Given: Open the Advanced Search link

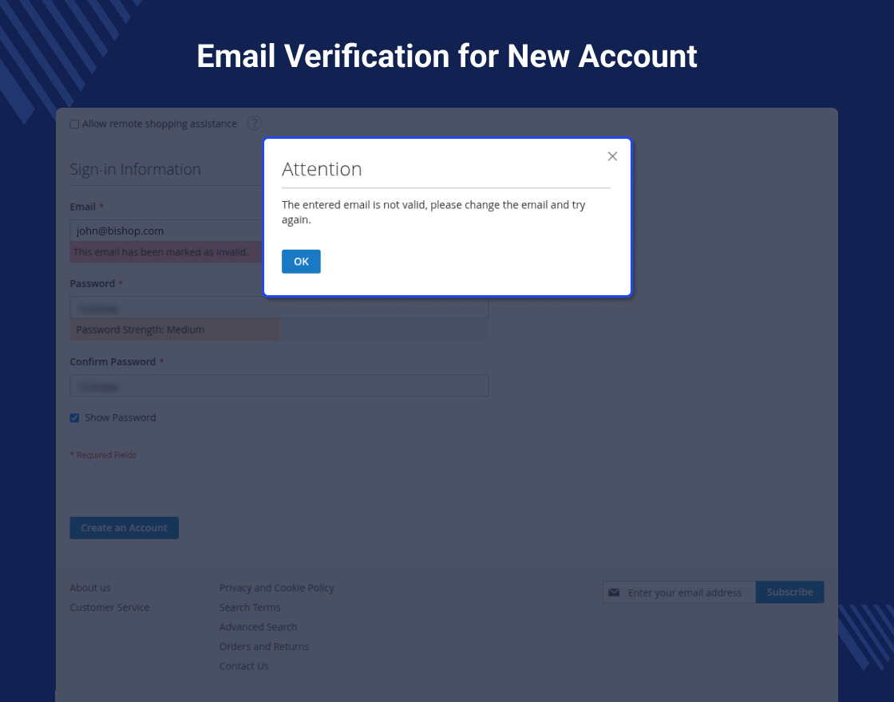Looking at the screenshot, I should pyautogui.click(x=258, y=627).
